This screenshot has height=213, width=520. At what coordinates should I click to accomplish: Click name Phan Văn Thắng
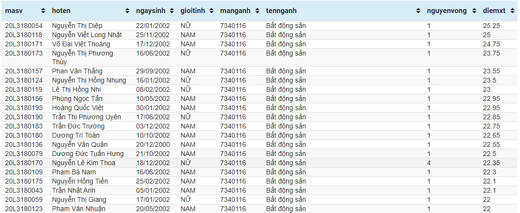[x=77, y=71]
